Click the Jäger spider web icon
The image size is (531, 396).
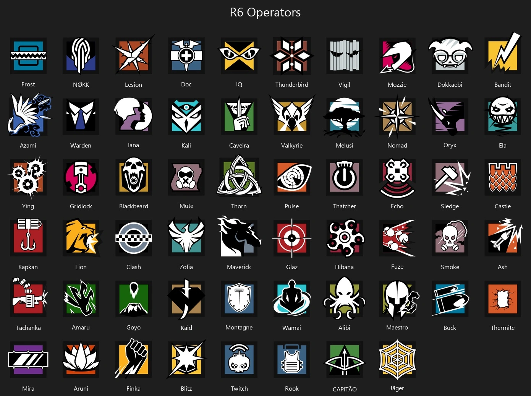397,360
